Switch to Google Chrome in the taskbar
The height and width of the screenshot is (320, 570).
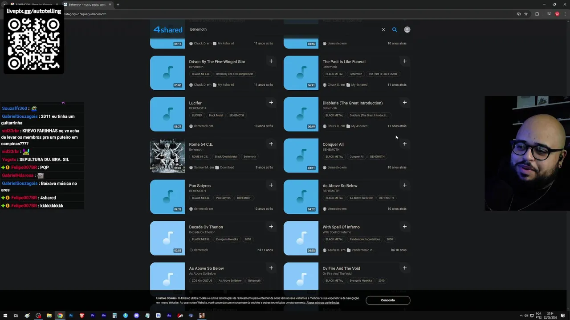[60, 316]
